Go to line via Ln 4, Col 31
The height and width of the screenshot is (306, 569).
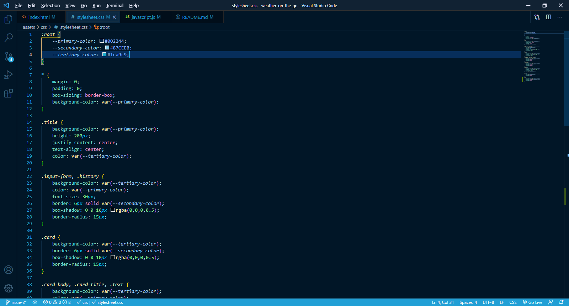click(443, 302)
